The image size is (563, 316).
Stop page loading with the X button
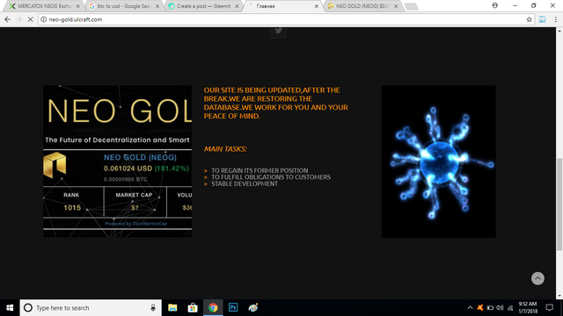[x=31, y=19]
